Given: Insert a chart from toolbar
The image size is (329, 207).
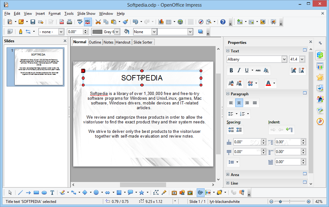Looking at the screenshot, I should 161,22.
